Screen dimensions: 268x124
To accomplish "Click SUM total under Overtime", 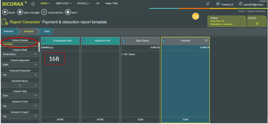I will 186,120.
